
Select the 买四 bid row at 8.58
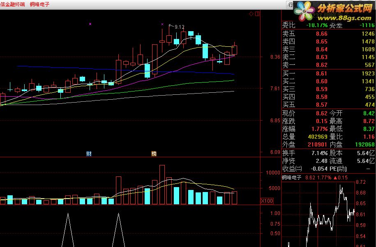[328, 97]
